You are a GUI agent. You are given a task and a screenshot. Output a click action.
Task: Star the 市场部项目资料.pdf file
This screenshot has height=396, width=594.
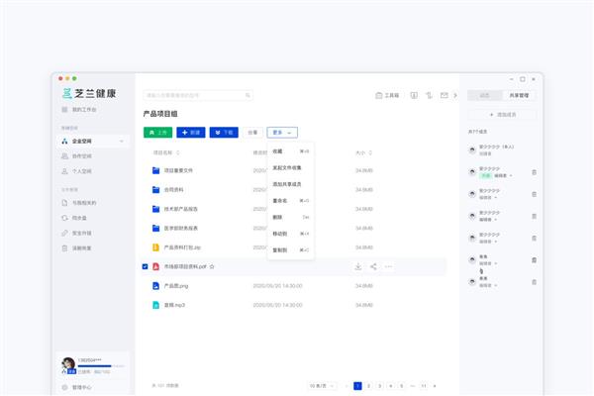(212, 266)
